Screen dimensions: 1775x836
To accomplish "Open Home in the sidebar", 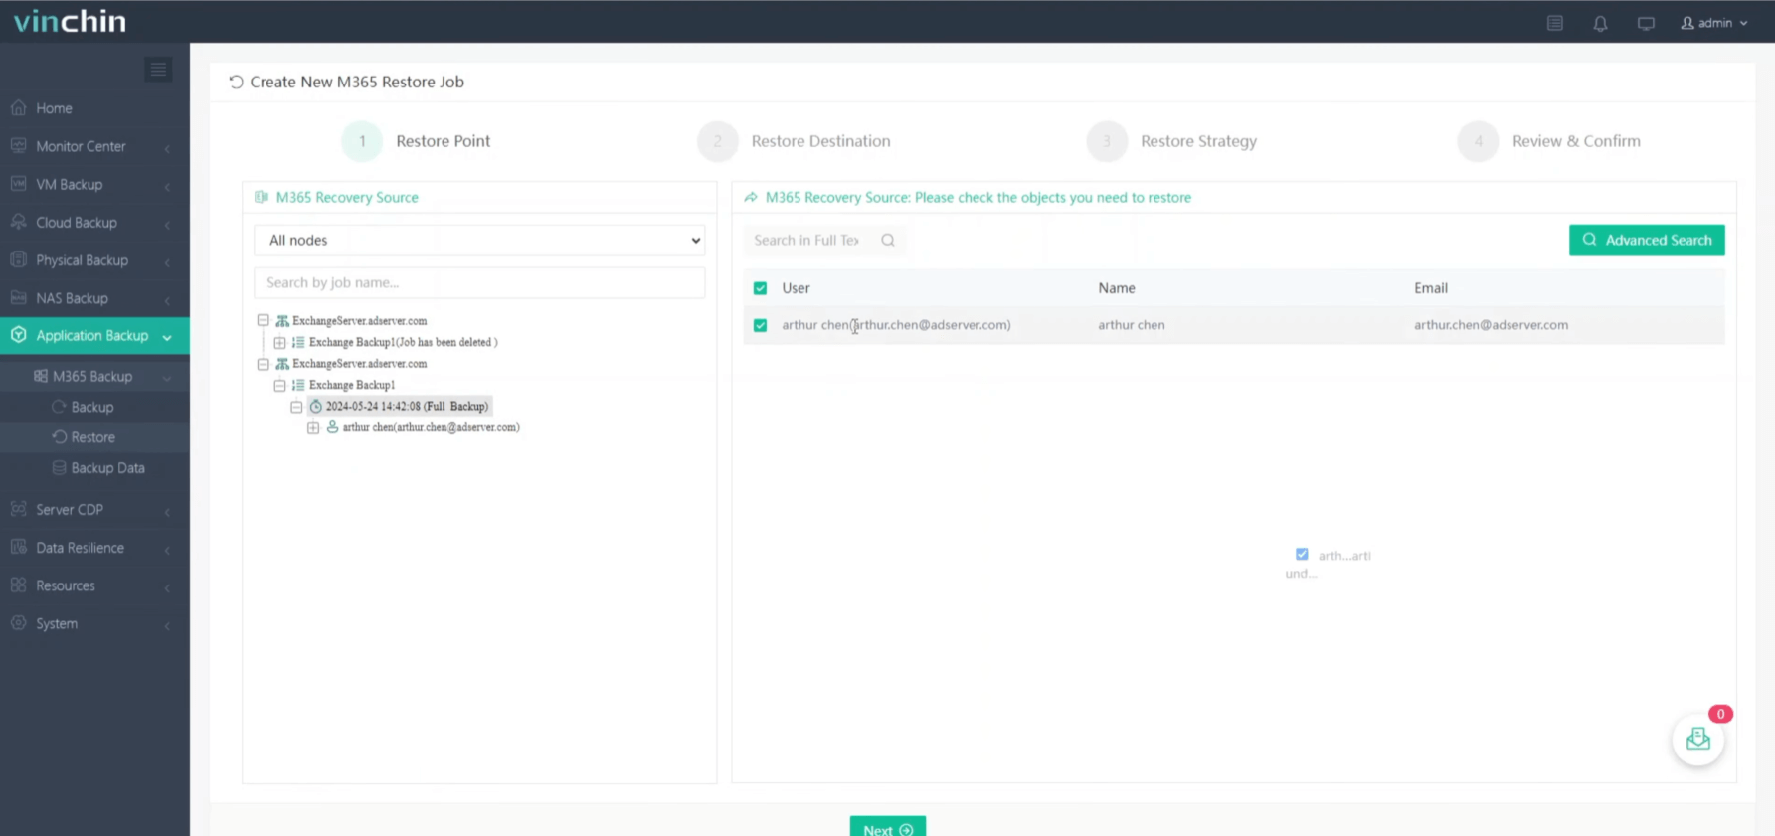I will [54, 108].
